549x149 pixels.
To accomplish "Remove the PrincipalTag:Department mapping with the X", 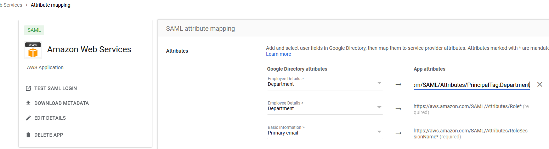I will pos(540,84).
